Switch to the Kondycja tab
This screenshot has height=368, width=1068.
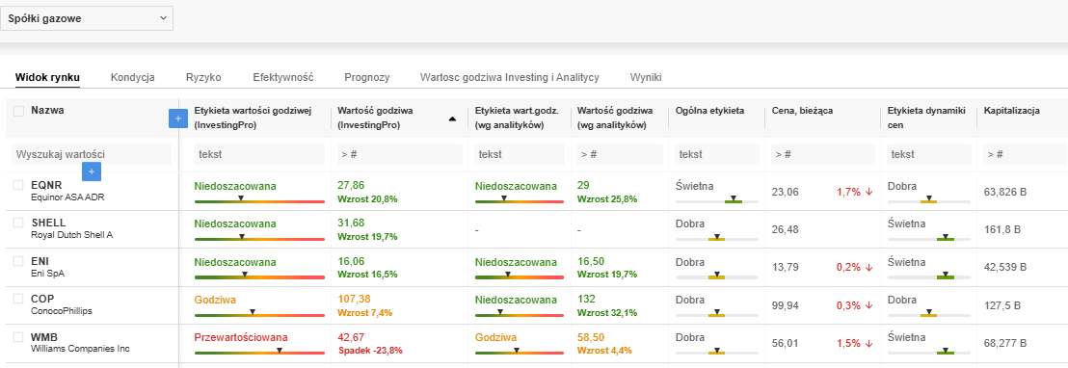click(133, 77)
